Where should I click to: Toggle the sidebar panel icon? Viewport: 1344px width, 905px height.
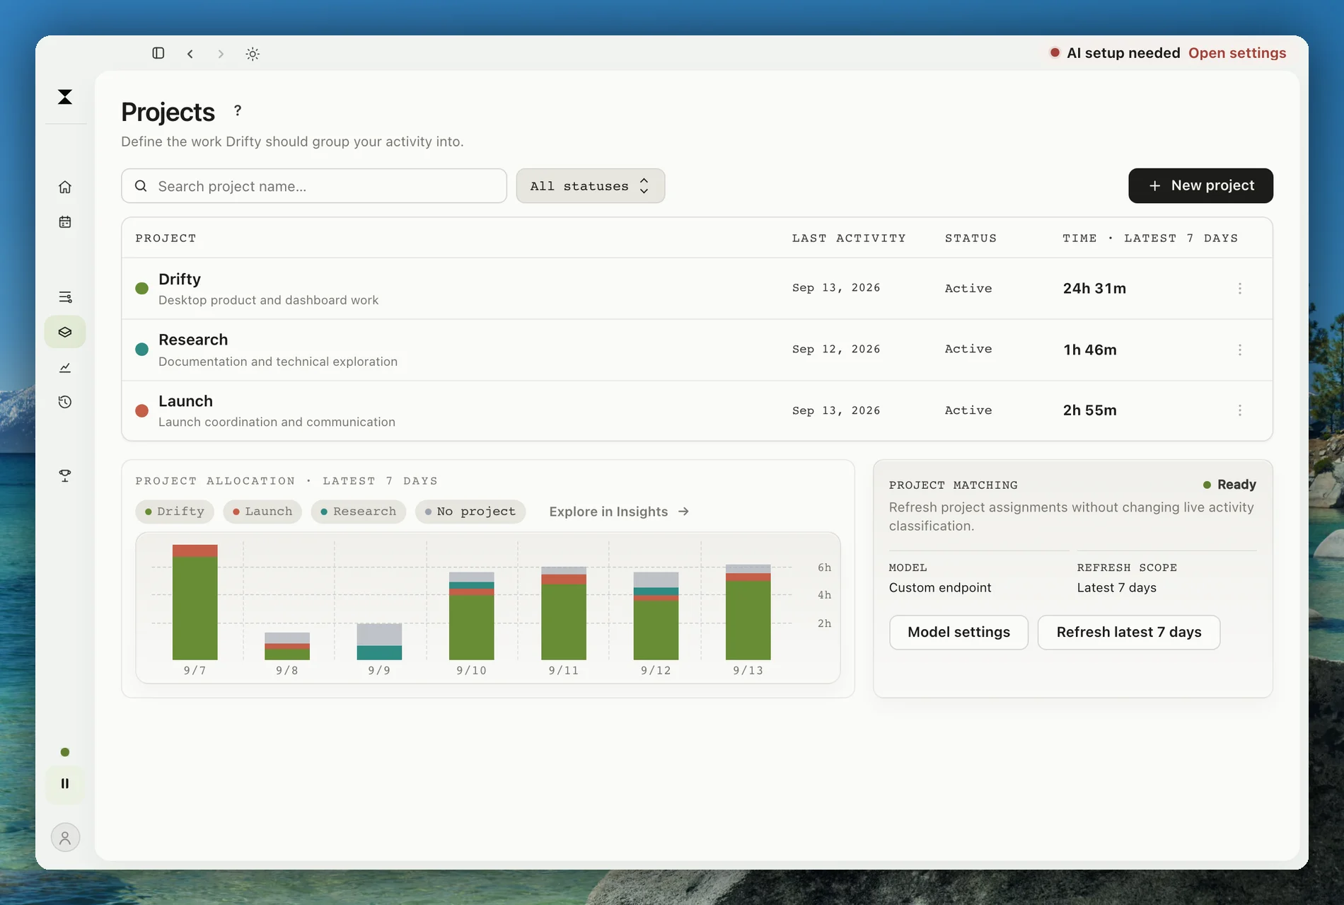tap(158, 53)
